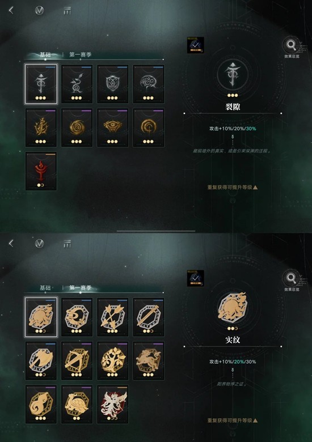Select the golden lion beast badge card

pyautogui.click(x=149, y=360)
